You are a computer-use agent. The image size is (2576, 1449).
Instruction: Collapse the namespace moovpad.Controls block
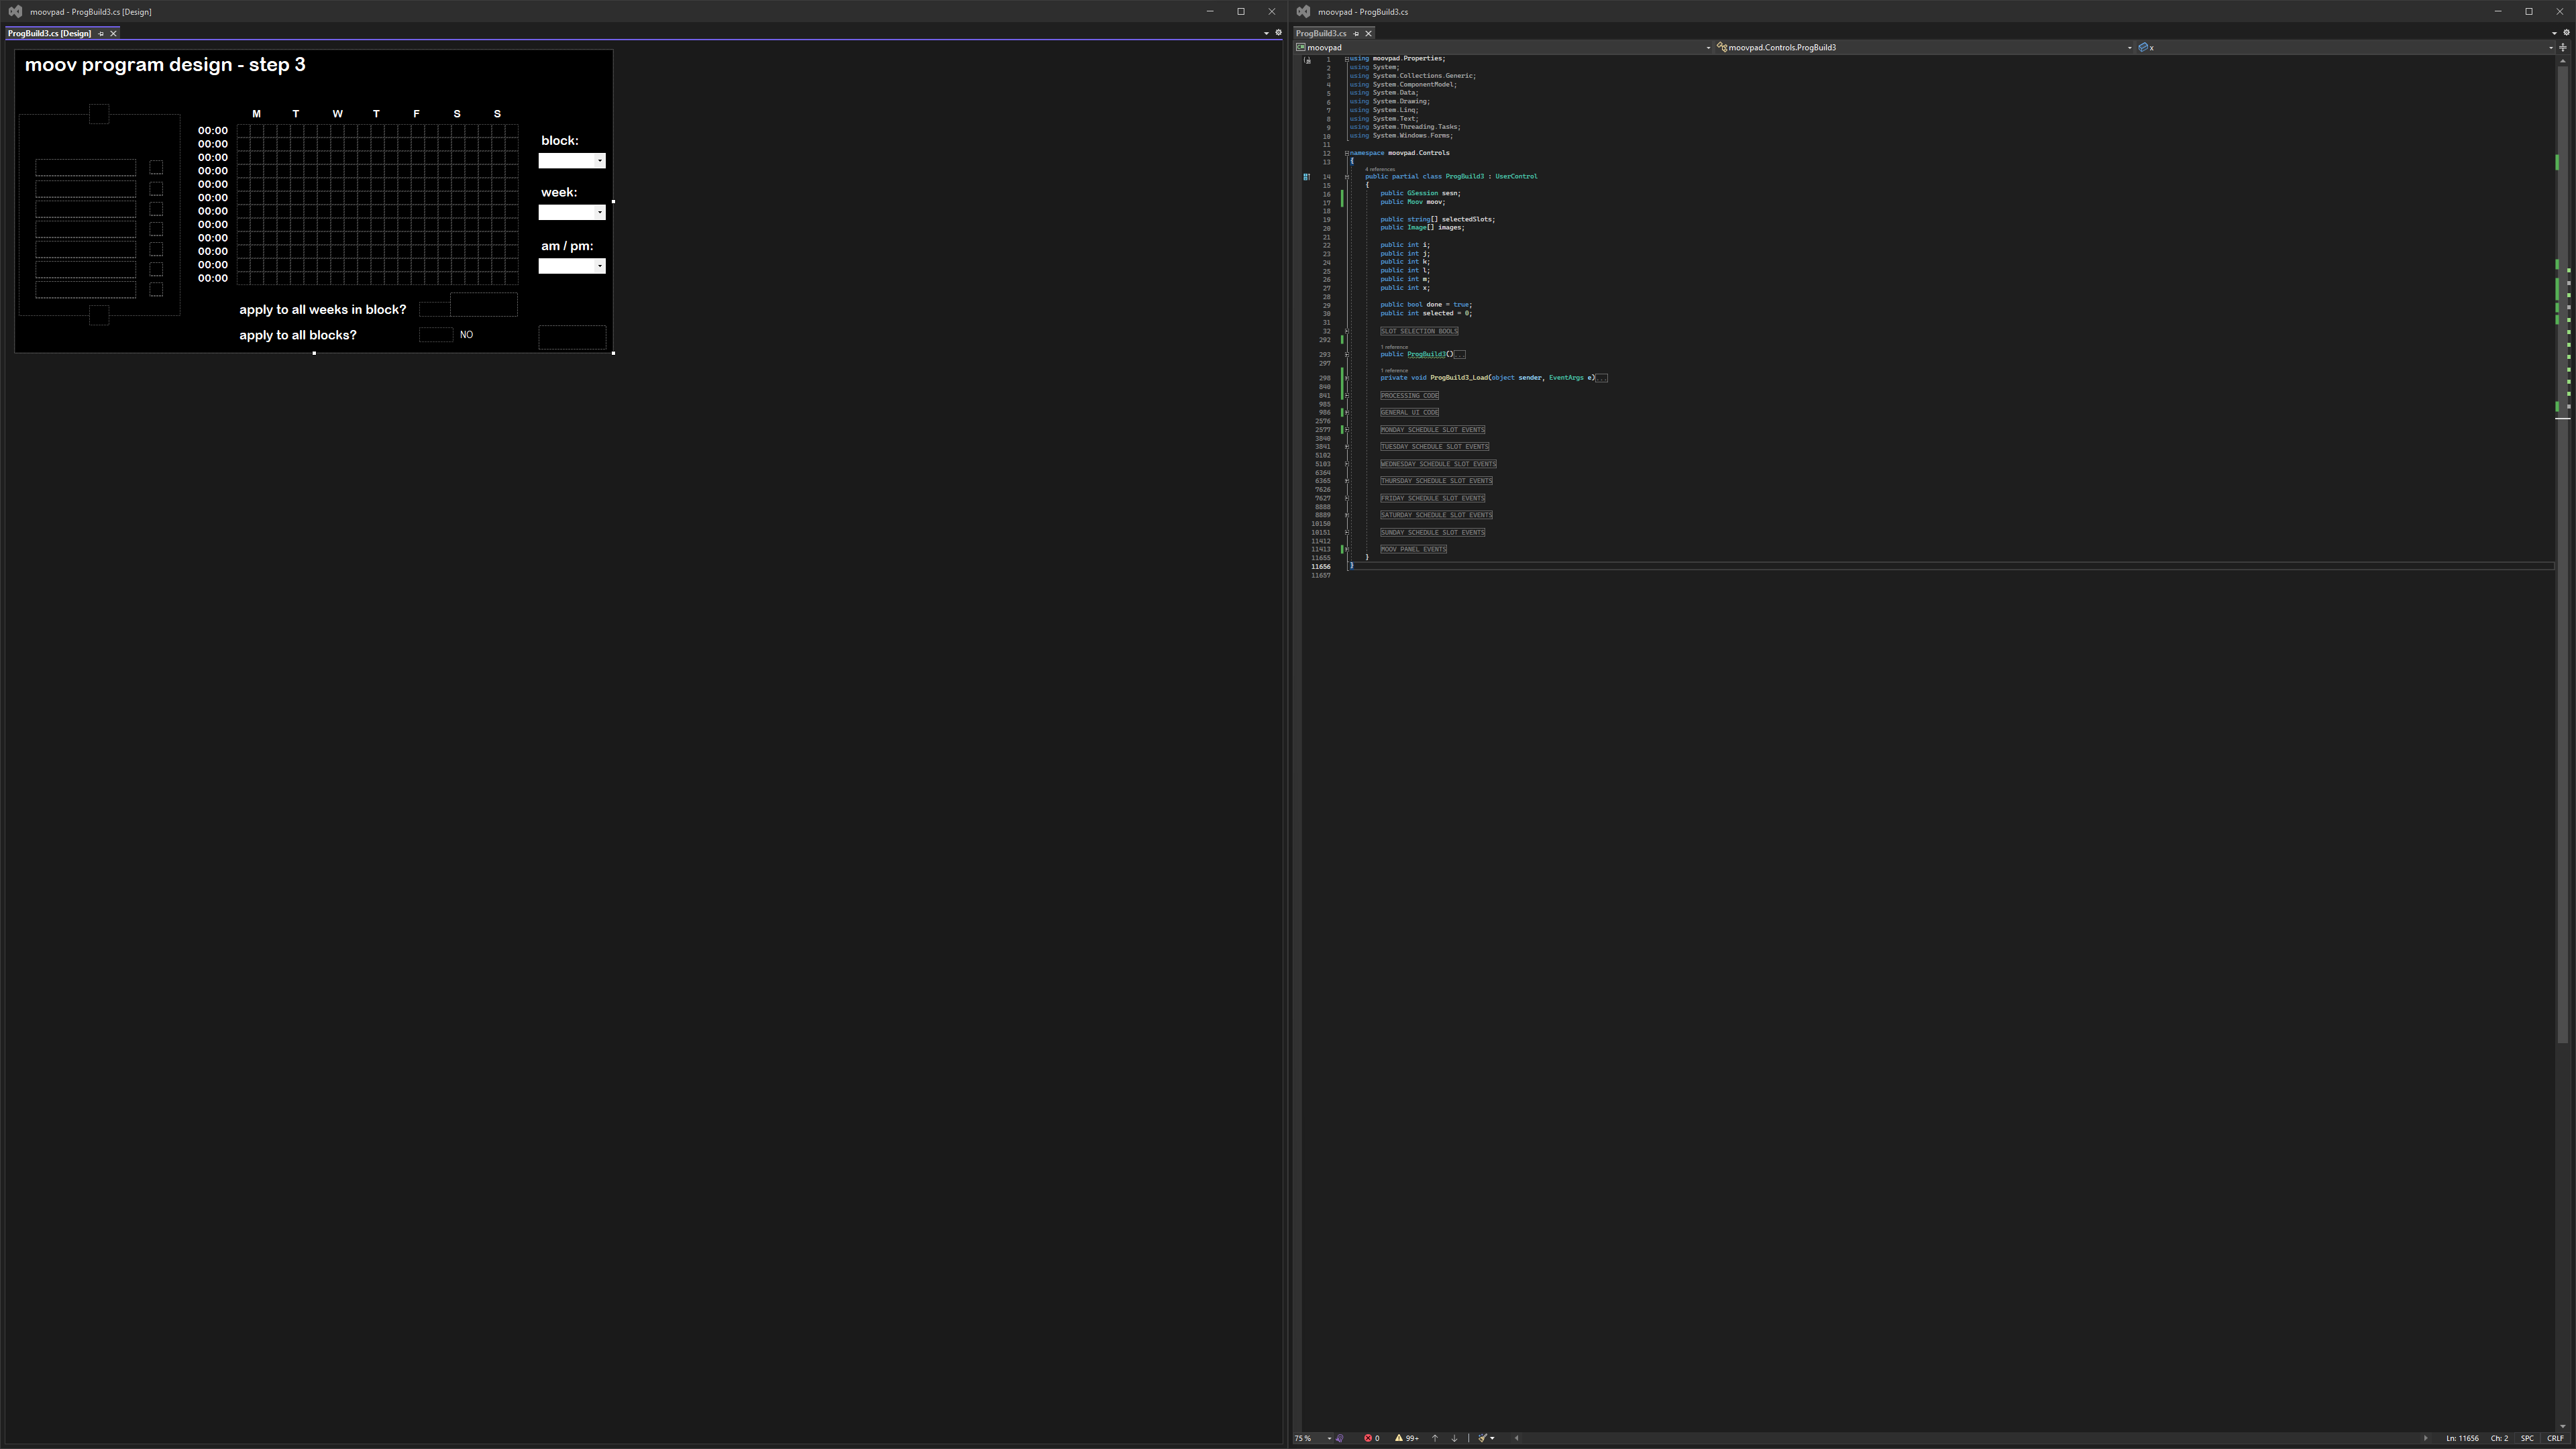(1347, 153)
